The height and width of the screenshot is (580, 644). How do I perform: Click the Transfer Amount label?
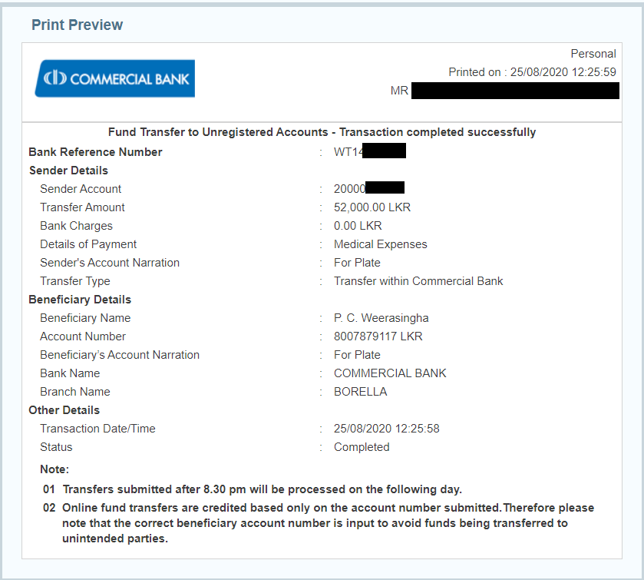(x=82, y=207)
